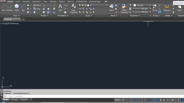Activate the Move command
Image resolution: width=184 pixels, height=103 pixels.
pos(37,5)
